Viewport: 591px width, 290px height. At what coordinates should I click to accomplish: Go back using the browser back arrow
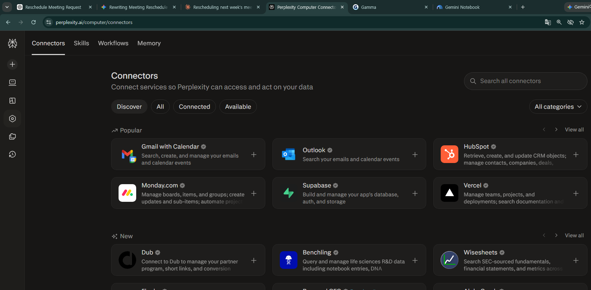[x=8, y=22]
